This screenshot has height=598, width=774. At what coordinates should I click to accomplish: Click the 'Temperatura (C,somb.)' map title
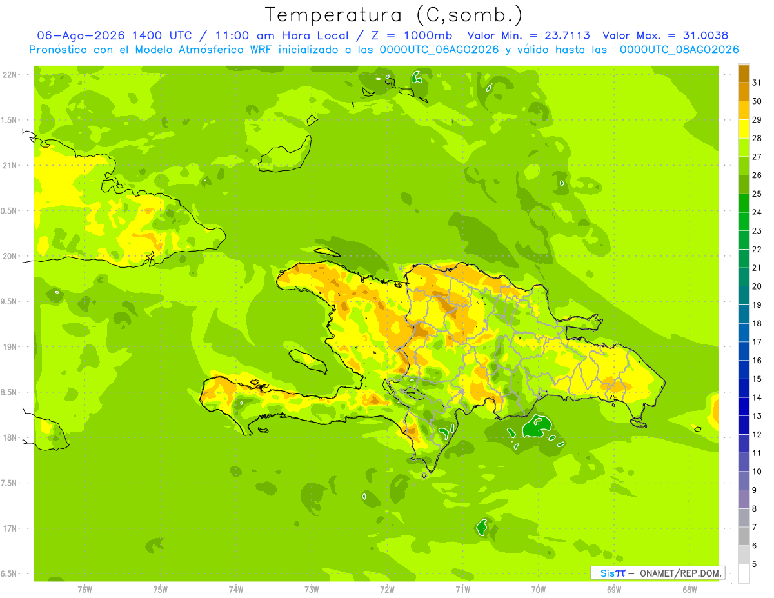[394, 15]
